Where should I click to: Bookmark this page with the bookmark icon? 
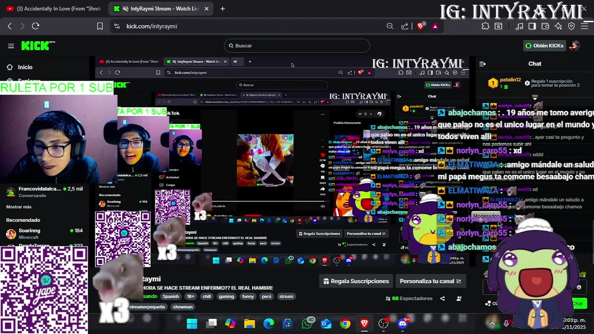(x=100, y=26)
